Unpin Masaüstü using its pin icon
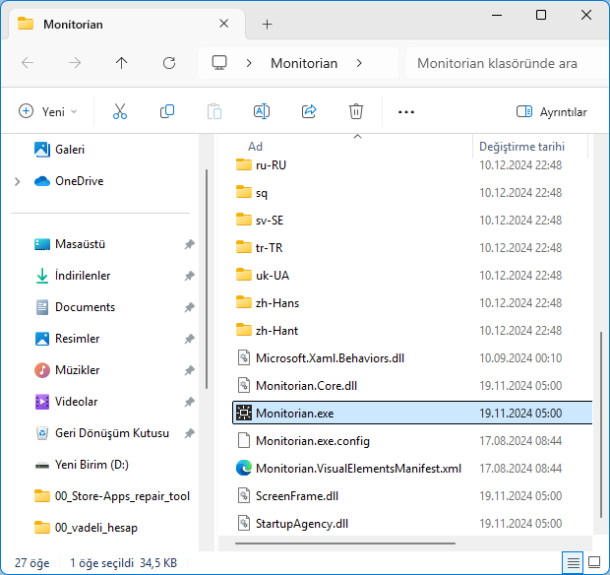Viewport: 610px width, 575px height. tap(190, 244)
